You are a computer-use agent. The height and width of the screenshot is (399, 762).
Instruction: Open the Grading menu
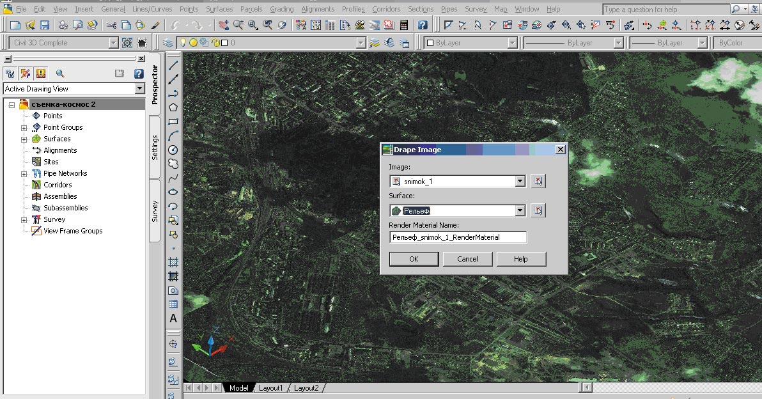tap(282, 9)
